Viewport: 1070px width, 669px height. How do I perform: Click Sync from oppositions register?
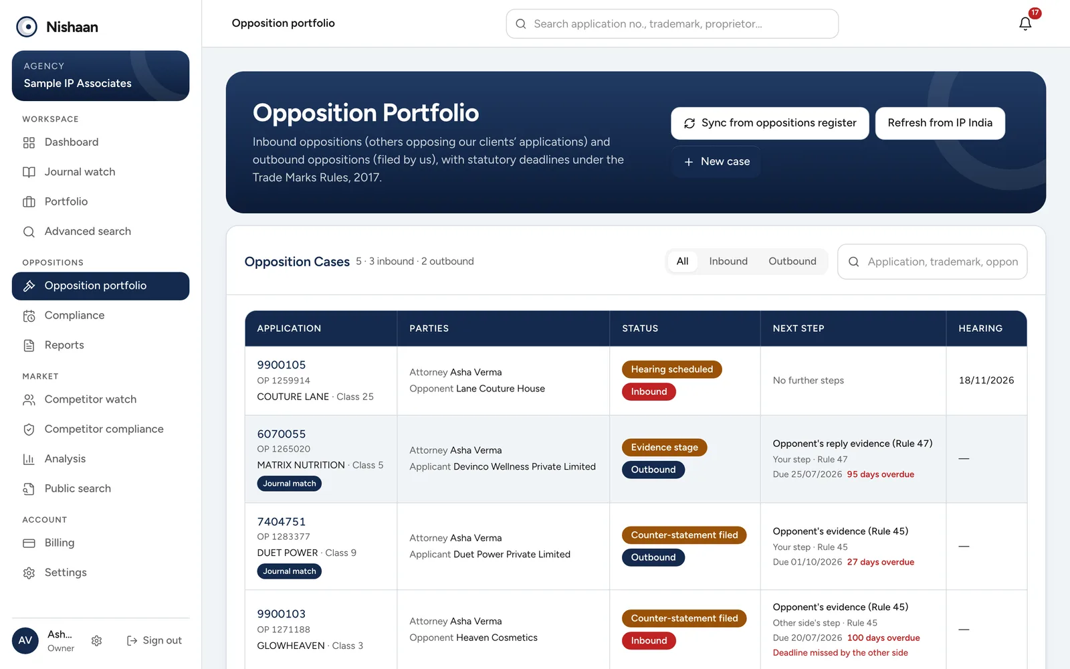[770, 123]
